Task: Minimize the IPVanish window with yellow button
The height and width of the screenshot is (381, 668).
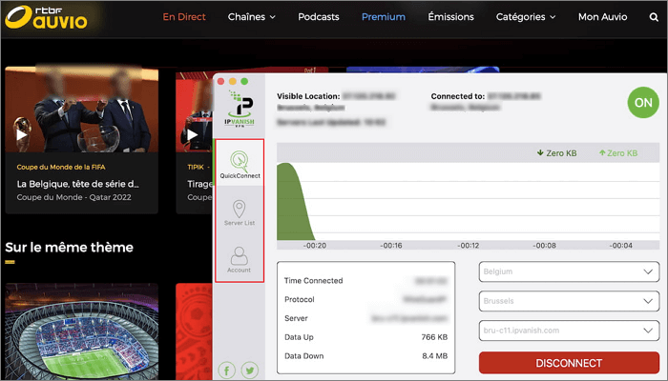Action: click(233, 81)
